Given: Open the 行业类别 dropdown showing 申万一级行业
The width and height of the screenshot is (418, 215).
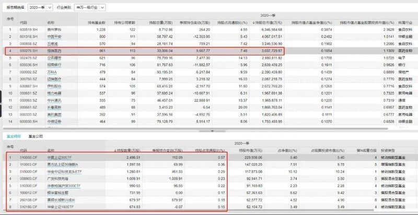Looking at the screenshot, I should pos(90,7).
